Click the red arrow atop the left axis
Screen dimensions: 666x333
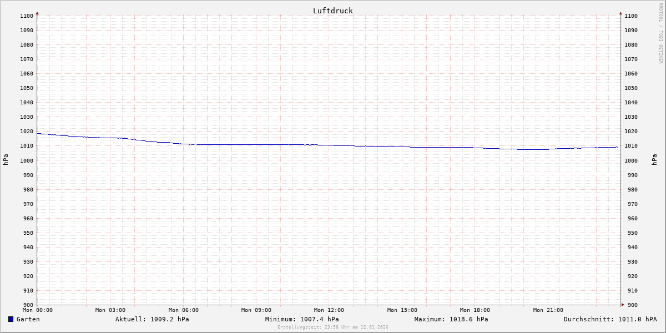point(37,13)
